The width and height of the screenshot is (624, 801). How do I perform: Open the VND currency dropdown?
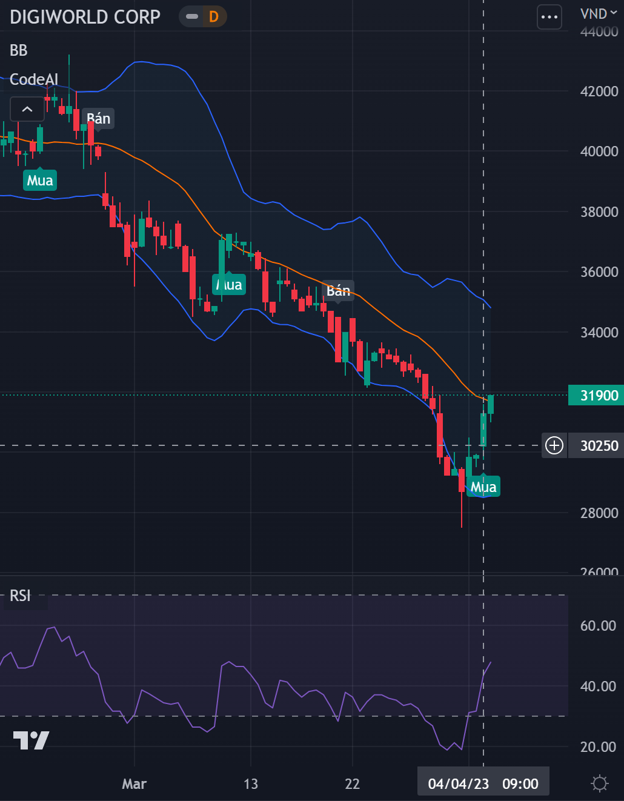coord(599,14)
